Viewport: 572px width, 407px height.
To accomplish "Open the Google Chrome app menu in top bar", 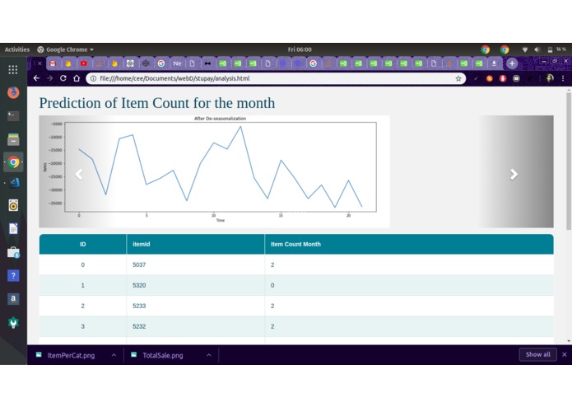I will pyautogui.click(x=66, y=49).
